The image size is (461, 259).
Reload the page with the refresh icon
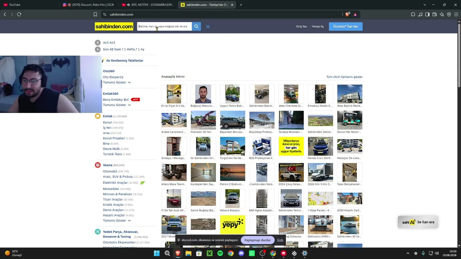(19, 14)
